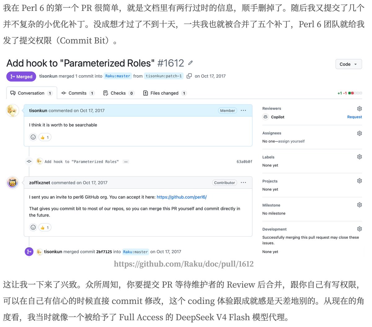372x327 pixels.
Task: Toggle thumbs-up on zoffixznet's comment
Action: pyautogui.click(x=45, y=227)
